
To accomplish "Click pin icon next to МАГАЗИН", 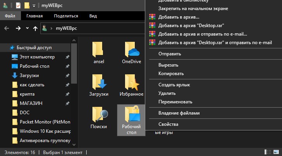I will (x=68, y=103).
